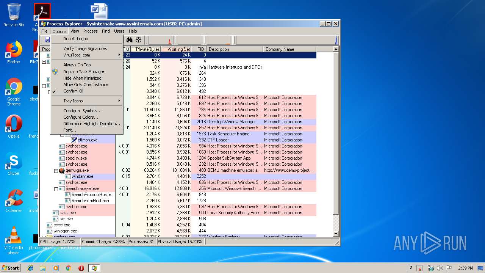Viewport: 485px width, 273px height.
Task: Expand VirusTotal.com submenu
Action: (x=87, y=55)
